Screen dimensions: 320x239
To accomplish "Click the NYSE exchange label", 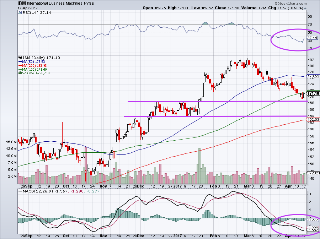I will [89, 4].
